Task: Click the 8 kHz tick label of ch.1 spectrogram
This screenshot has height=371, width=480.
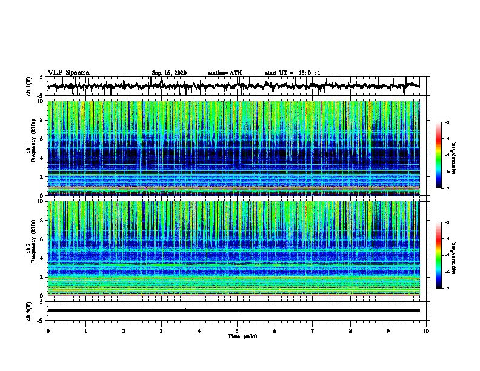Action: pos(42,120)
